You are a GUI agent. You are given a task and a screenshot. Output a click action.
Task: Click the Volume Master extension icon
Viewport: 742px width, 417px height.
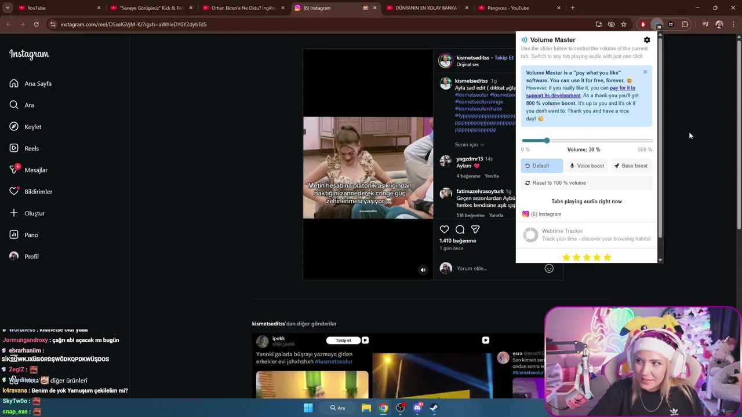tap(657, 24)
